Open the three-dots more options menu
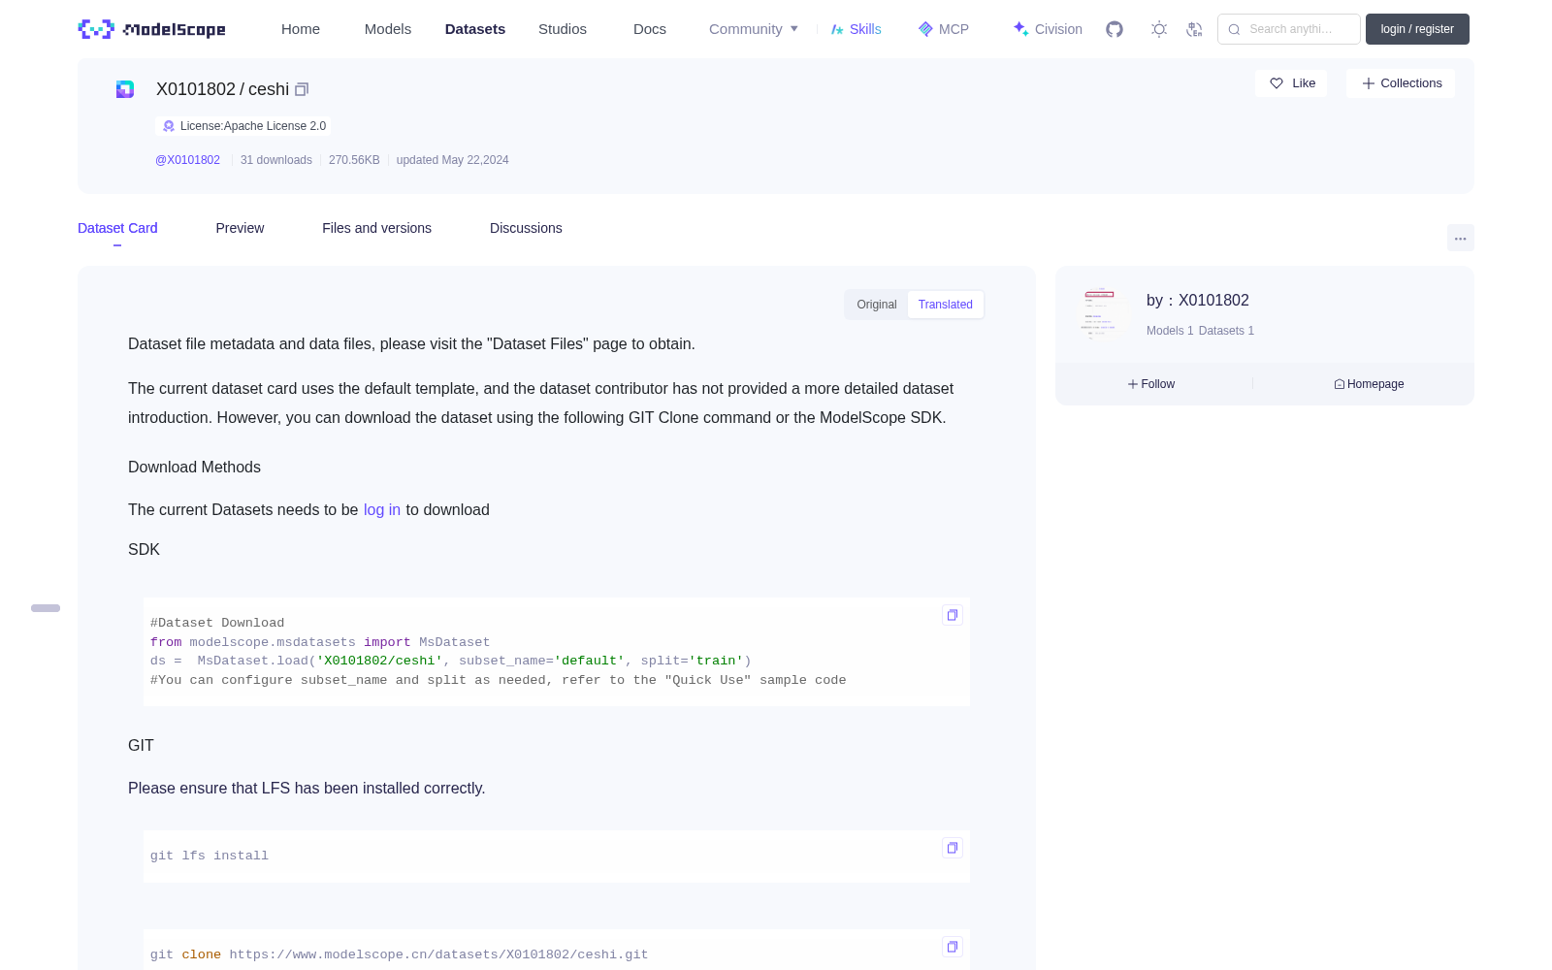 pyautogui.click(x=1461, y=238)
